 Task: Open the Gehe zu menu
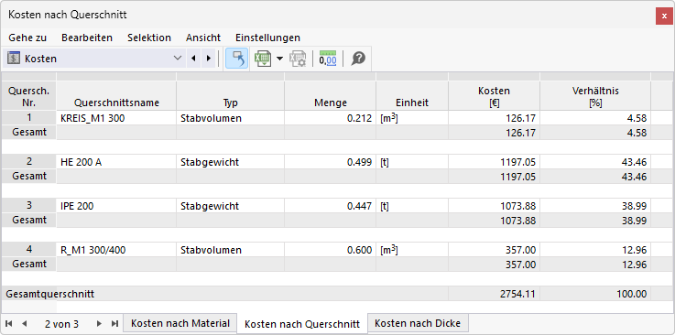pos(27,38)
